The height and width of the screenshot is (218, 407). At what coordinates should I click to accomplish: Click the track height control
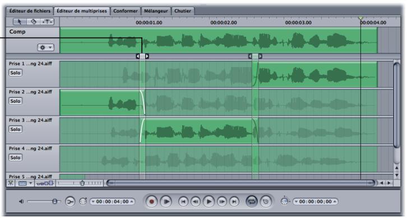(x=45, y=183)
